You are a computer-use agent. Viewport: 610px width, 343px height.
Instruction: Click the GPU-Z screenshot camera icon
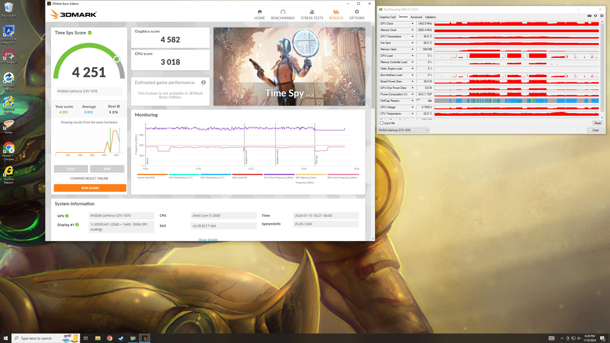click(x=589, y=16)
